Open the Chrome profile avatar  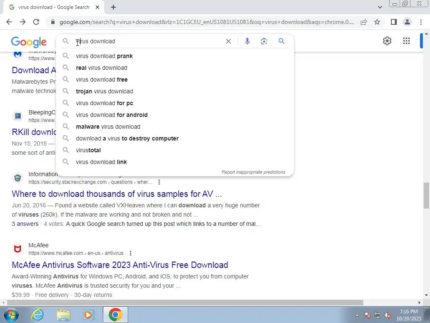(407, 22)
